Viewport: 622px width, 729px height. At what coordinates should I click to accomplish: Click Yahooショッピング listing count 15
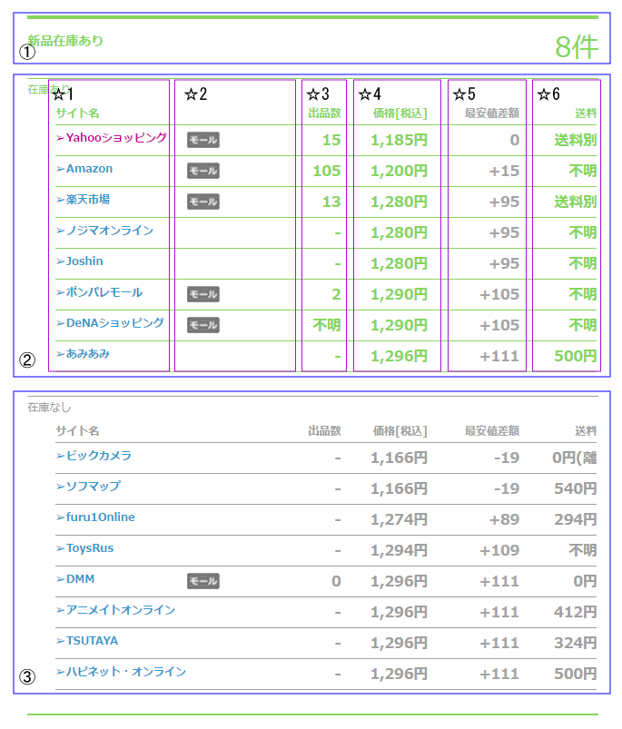[331, 140]
